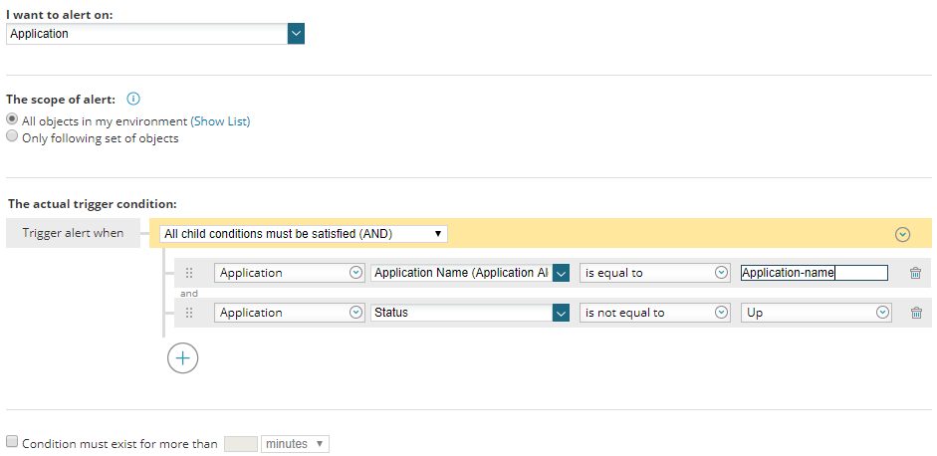Select Only following set of objects radio
The height and width of the screenshot is (456, 937).
(x=11, y=136)
